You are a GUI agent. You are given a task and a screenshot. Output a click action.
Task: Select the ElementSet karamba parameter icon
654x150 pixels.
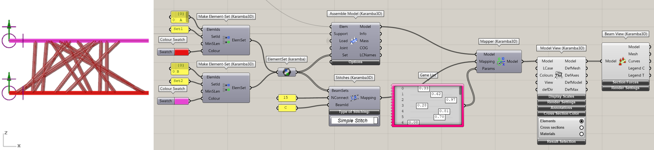(x=287, y=72)
